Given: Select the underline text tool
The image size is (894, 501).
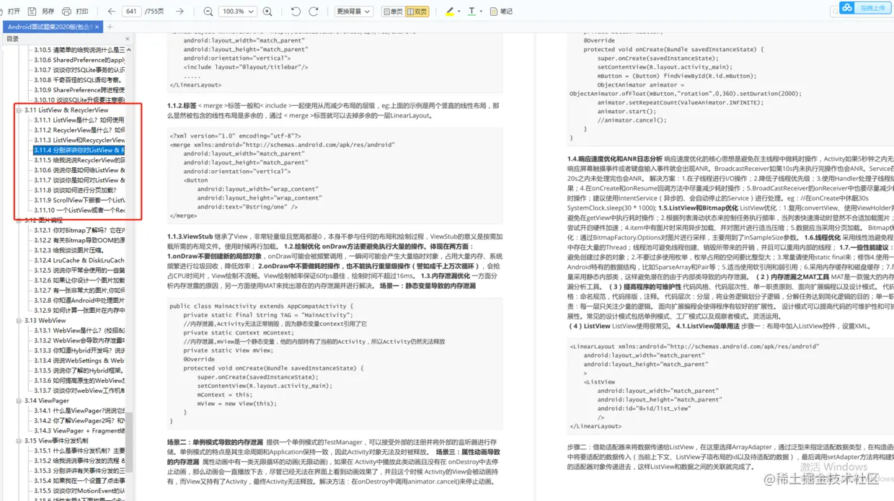Looking at the screenshot, I should (x=472, y=12).
